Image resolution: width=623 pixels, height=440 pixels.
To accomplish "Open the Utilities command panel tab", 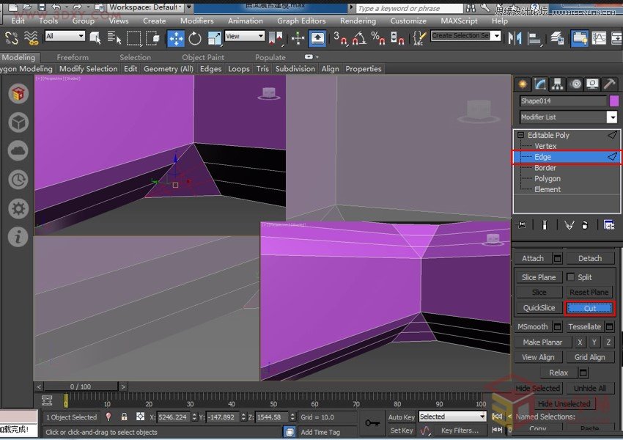I will pyautogui.click(x=610, y=84).
